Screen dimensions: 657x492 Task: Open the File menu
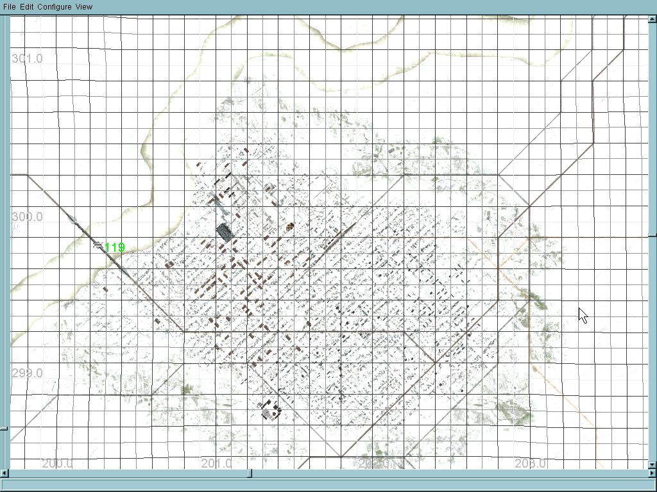[x=9, y=6]
